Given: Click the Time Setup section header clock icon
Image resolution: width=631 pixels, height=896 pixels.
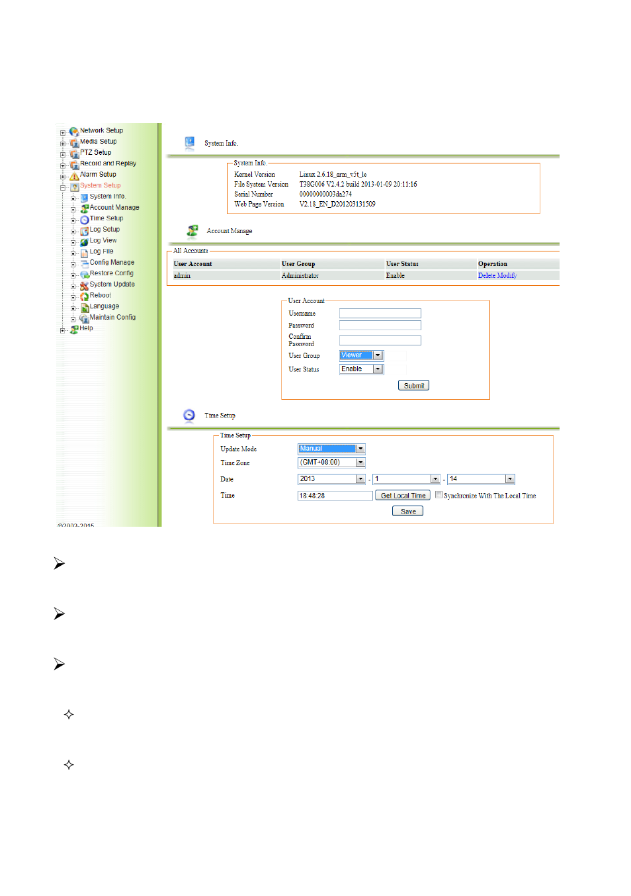Looking at the screenshot, I should click(x=189, y=415).
